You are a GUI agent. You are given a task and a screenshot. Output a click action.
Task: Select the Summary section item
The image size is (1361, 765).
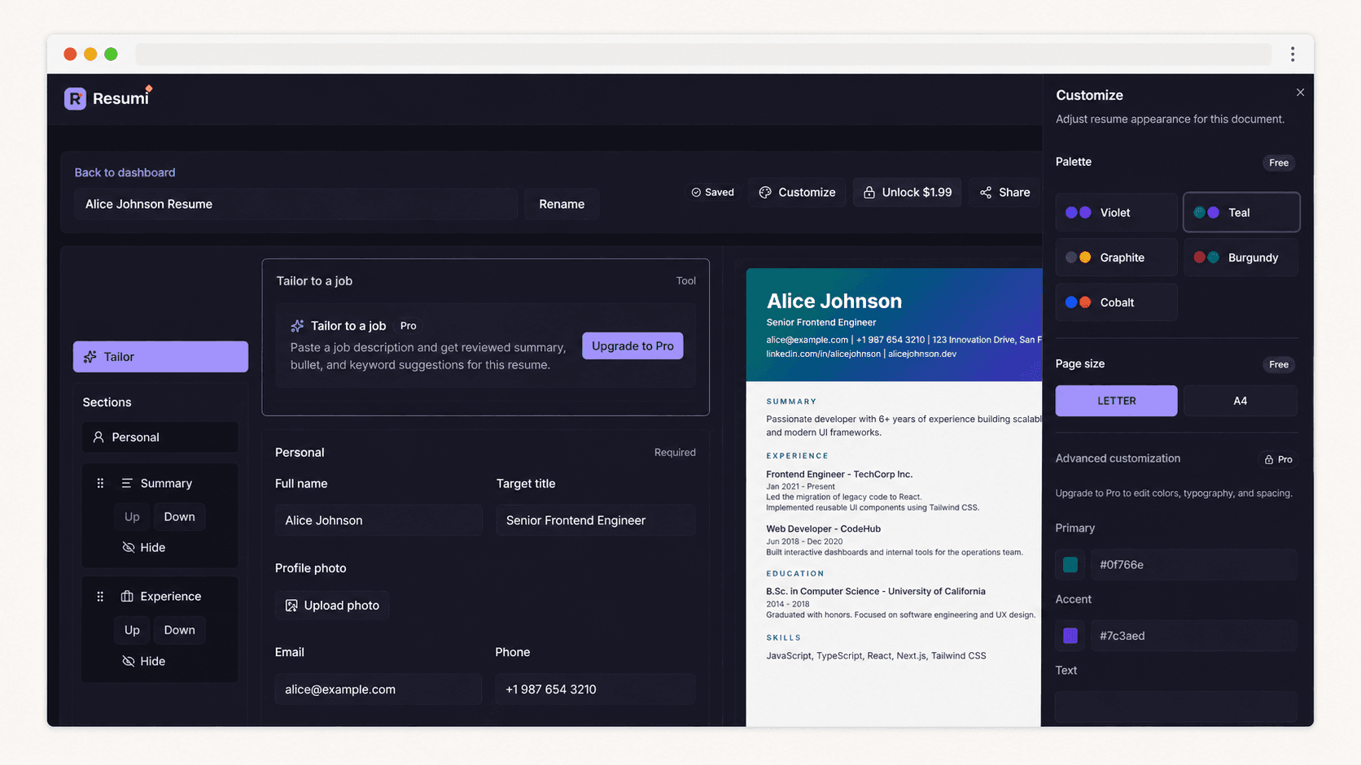pyautogui.click(x=166, y=483)
